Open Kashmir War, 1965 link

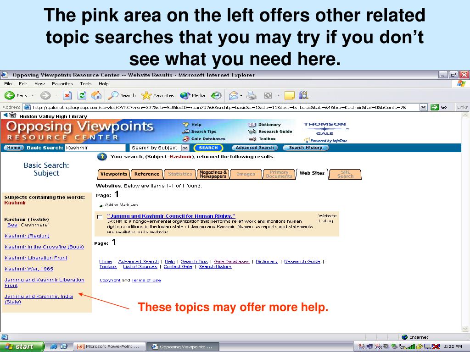point(29,269)
